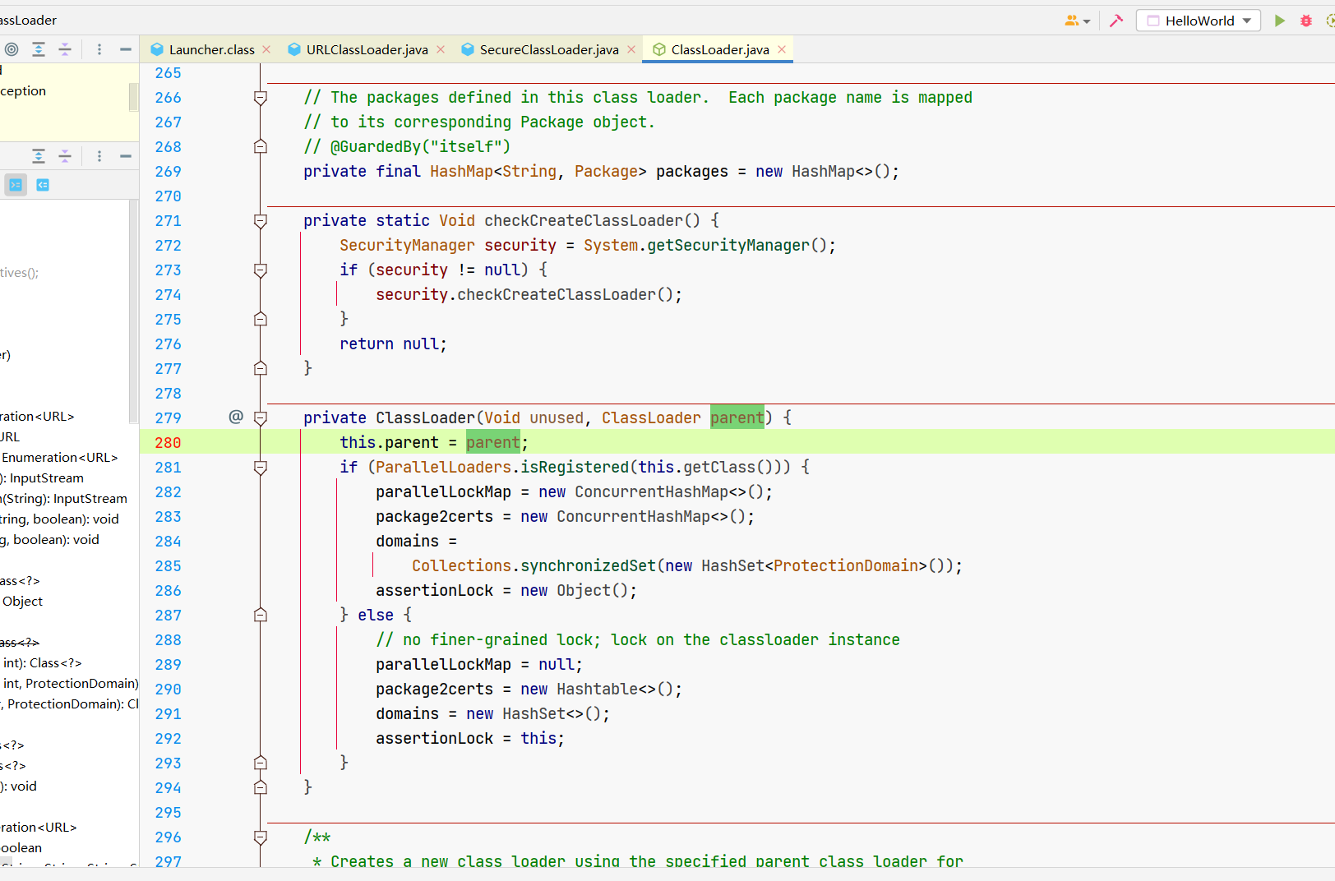Click line number 276 in the gutter
The width and height of the screenshot is (1335, 881).
point(168,344)
